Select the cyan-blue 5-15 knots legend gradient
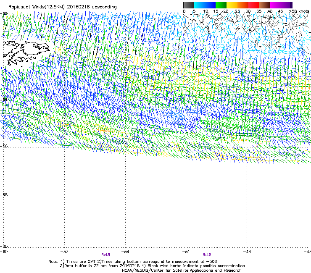311x273 pixels. 205,5
